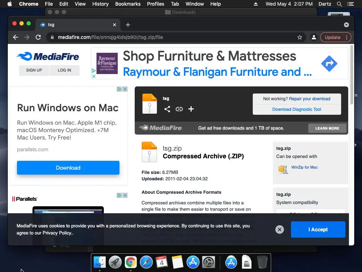Open Finder from the dock

(100, 262)
